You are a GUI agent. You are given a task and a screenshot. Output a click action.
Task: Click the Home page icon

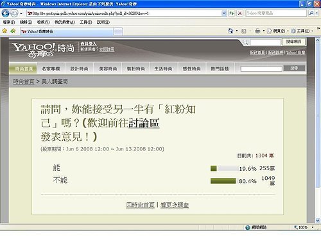click(230, 31)
